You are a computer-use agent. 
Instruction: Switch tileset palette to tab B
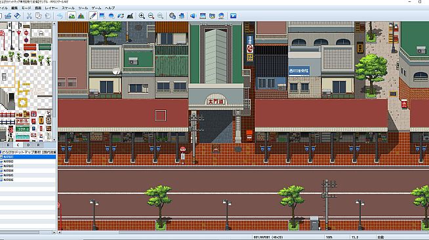click(8, 145)
